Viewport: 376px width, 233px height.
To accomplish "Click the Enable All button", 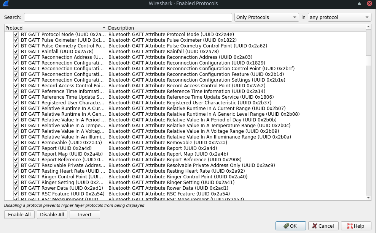I will (19, 214).
